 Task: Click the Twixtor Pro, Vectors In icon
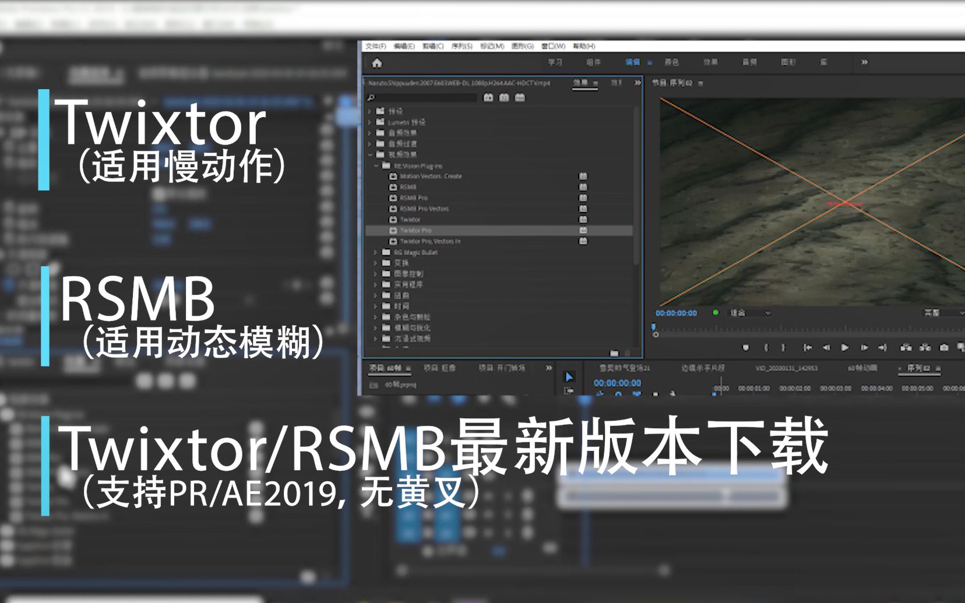point(393,241)
